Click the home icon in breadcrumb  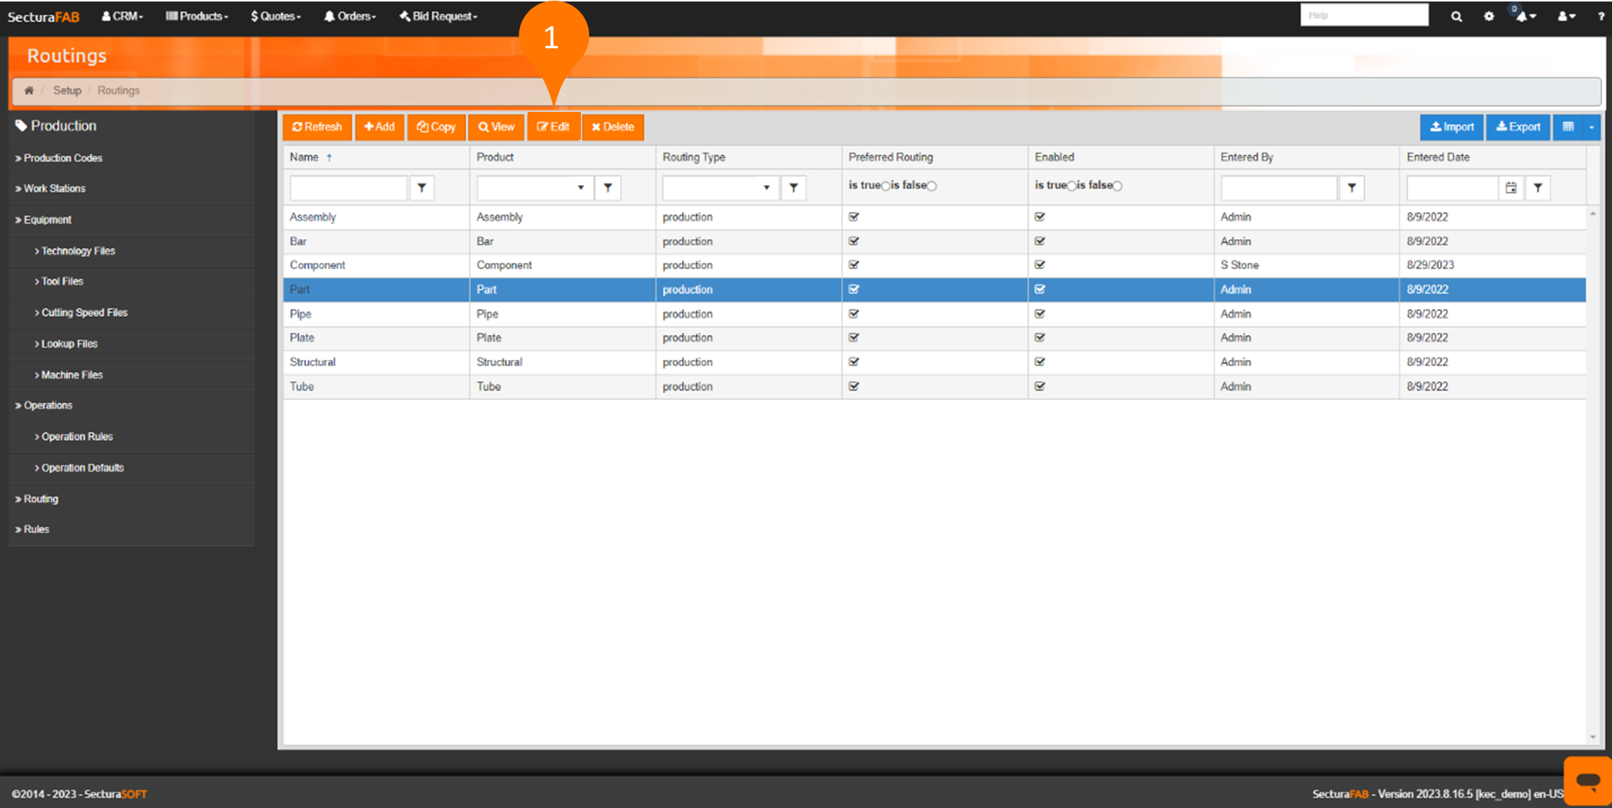[29, 90]
